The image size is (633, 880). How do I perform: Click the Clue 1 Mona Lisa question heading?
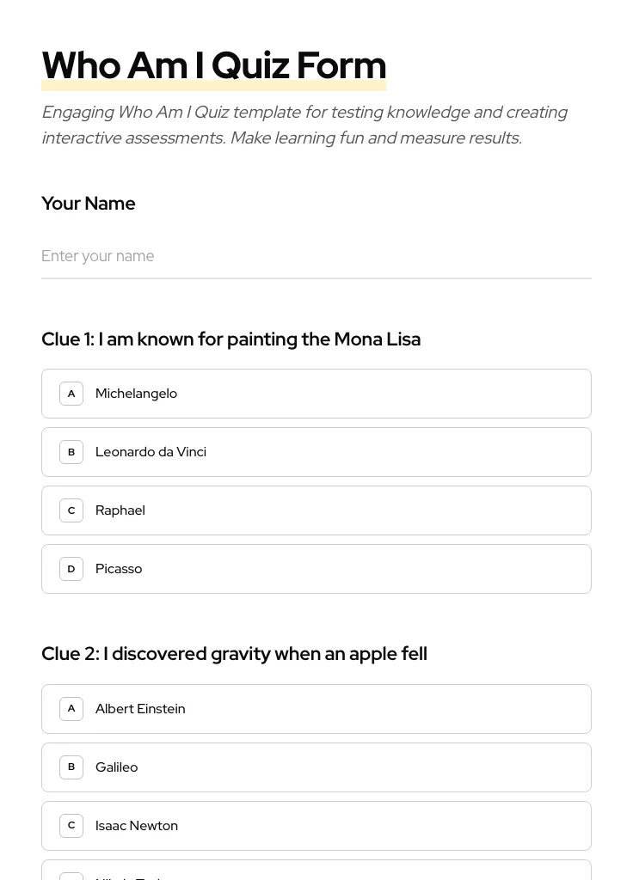(230, 339)
